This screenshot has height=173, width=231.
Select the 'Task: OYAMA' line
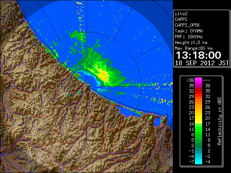(189, 31)
